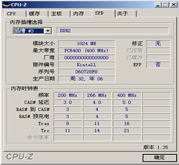The height and width of the screenshot is (165, 179).
Task: Click the empty 已注册 field
Action: click(158, 51)
